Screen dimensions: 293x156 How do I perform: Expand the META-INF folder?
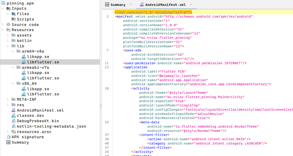point(8,99)
